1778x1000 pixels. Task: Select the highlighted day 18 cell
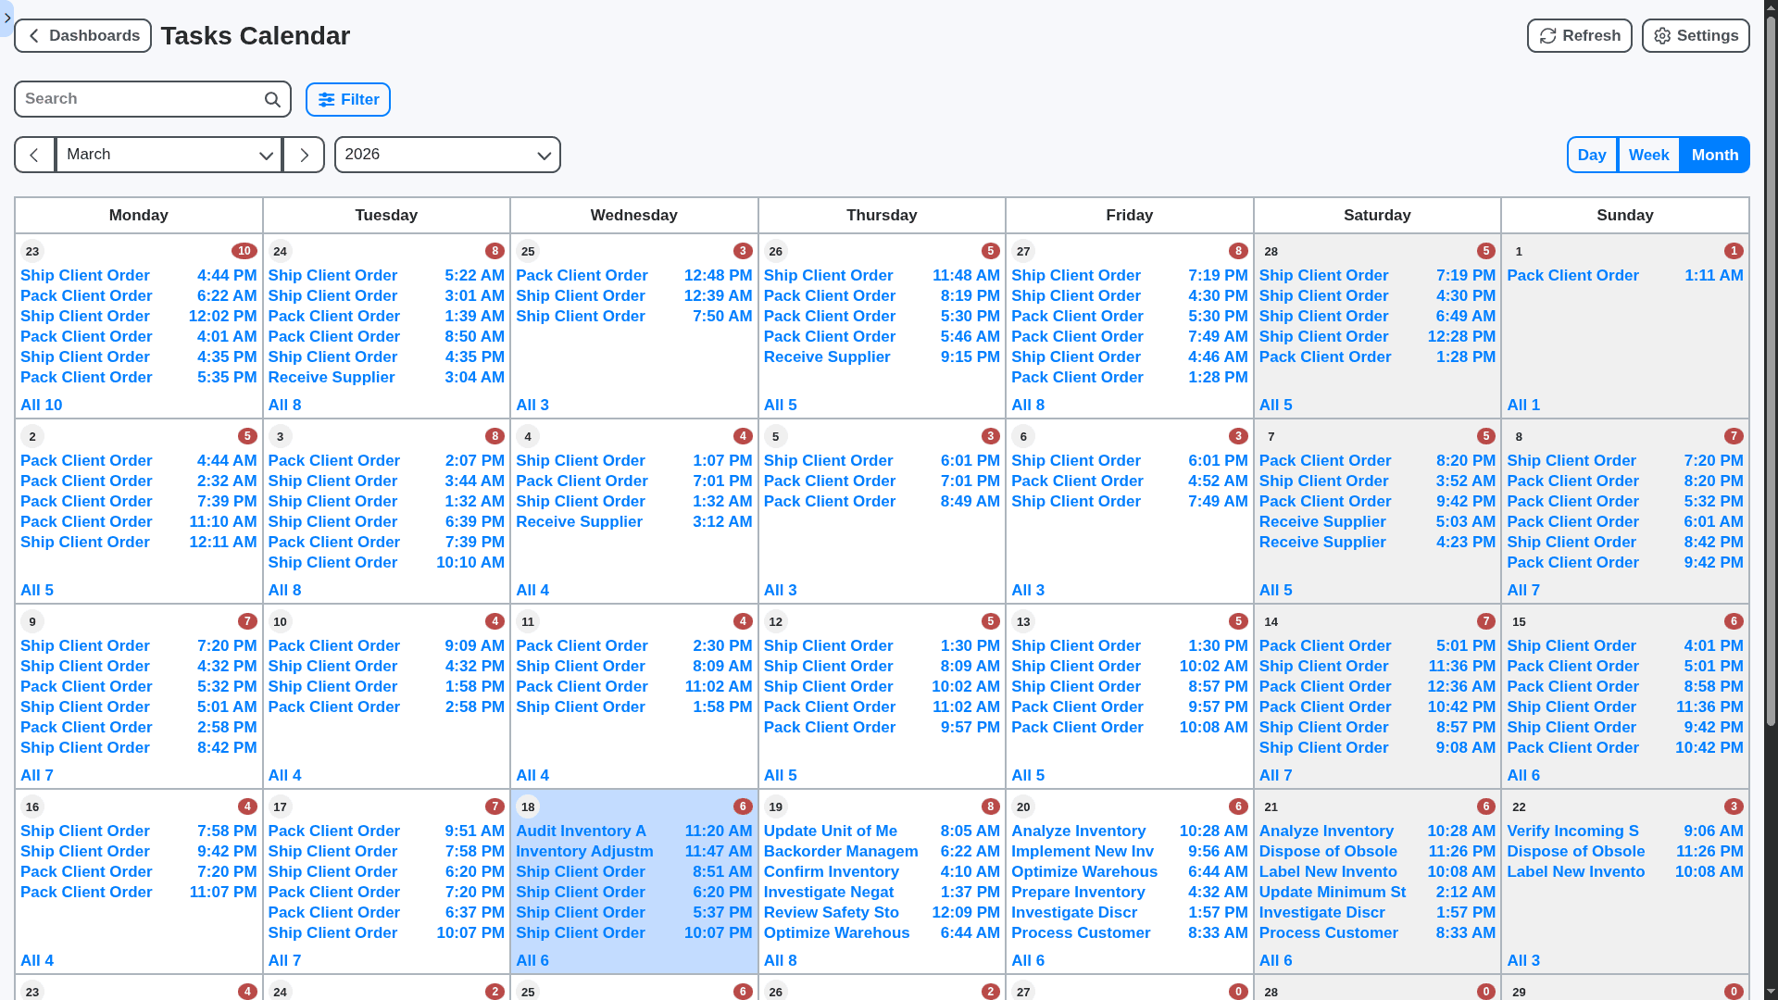pyautogui.click(x=633, y=806)
